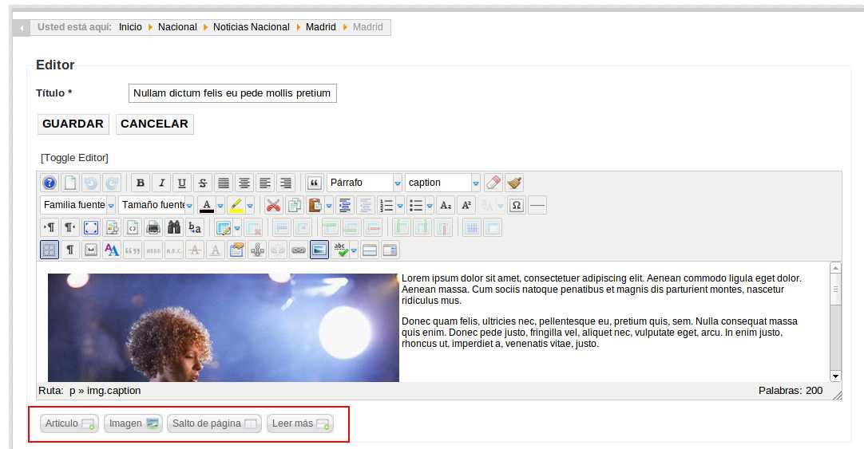Open the style select AA icon
Screen dimensions: 864x449
112,250
